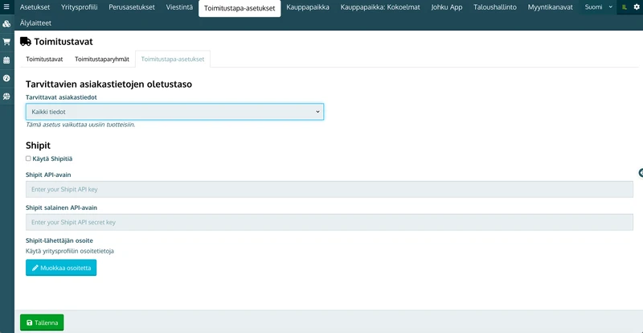Image resolution: width=643 pixels, height=333 pixels.
Task: Switch to the Toimitustaparyhmät sub-tab
Action: (102, 60)
